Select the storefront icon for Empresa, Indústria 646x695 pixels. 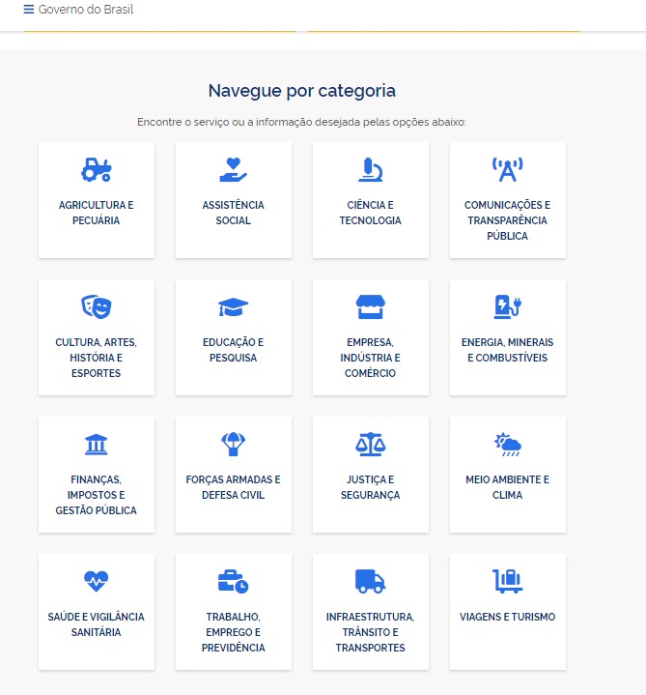point(371,307)
